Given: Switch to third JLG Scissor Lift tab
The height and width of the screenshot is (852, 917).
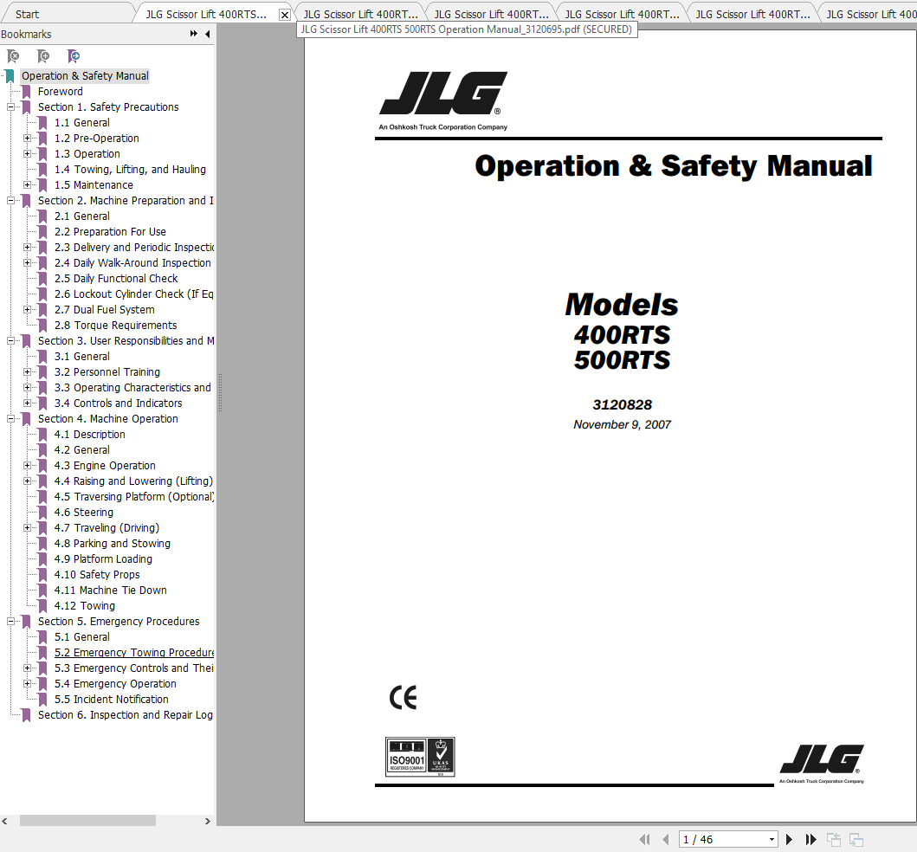Looking at the screenshot, I should 491,14.
